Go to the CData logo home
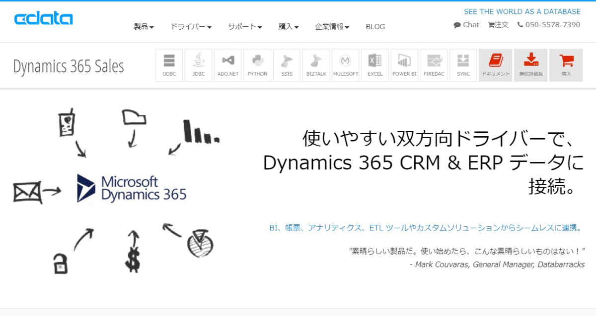 pos(44,19)
